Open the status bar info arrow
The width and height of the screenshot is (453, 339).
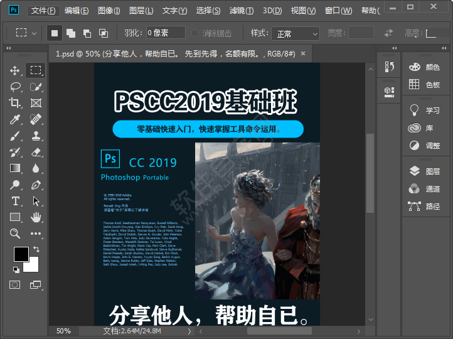189,331
